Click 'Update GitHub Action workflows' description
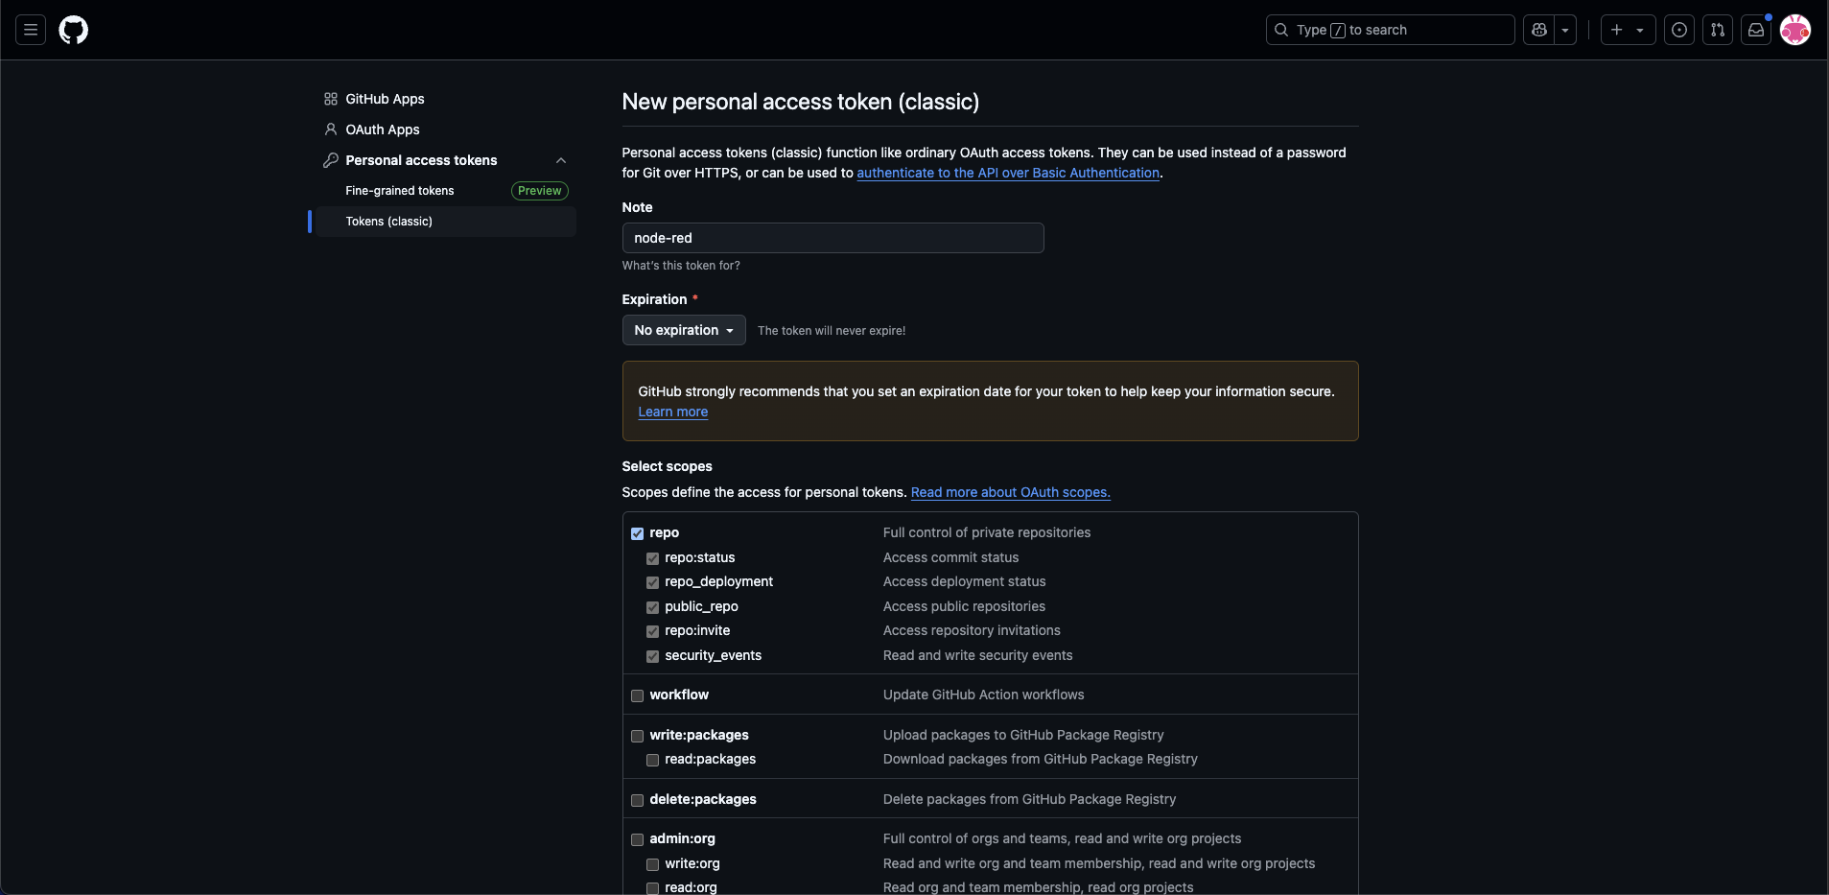The height and width of the screenshot is (895, 1829). point(983,695)
